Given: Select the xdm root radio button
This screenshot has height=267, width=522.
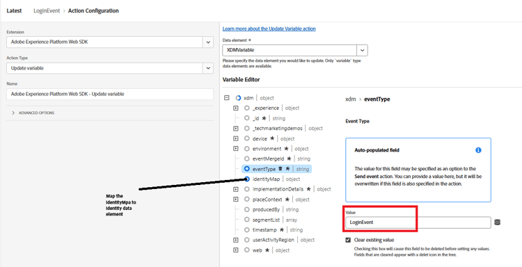Looking at the screenshot, I should [238, 98].
